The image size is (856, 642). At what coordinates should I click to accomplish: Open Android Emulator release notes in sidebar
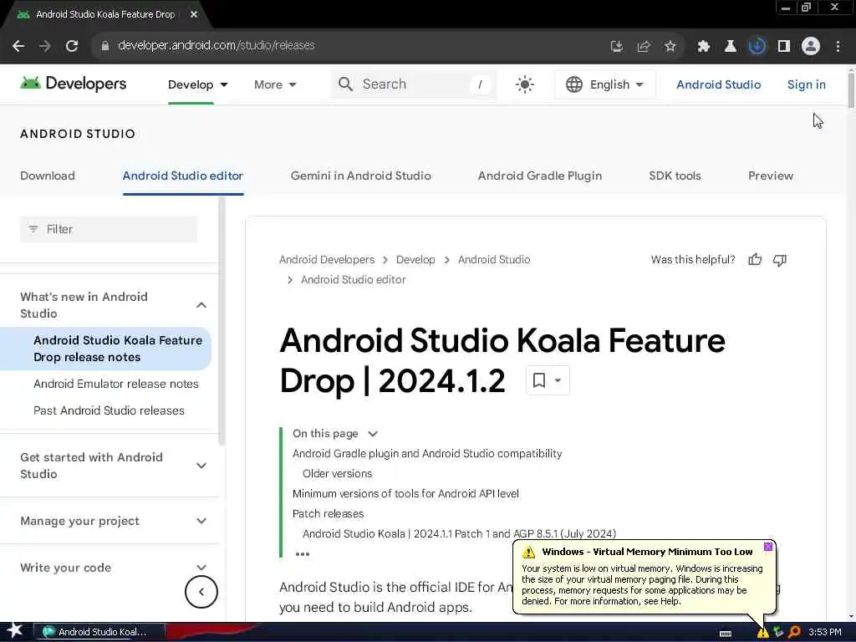pyautogui.click(x=115, y=384)
